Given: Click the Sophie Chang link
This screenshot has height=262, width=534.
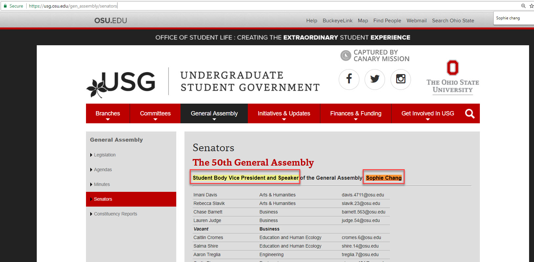Looking at the screenshot, I should [384, 178].
